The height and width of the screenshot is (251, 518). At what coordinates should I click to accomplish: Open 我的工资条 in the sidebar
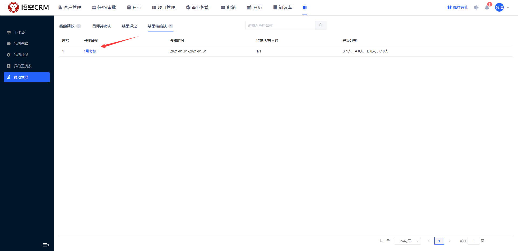[27, 66]
